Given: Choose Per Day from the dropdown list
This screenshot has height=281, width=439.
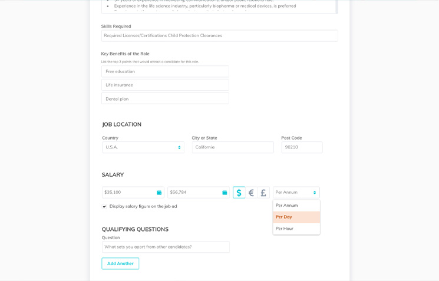Looking at the screenshot, I should 296,217.
